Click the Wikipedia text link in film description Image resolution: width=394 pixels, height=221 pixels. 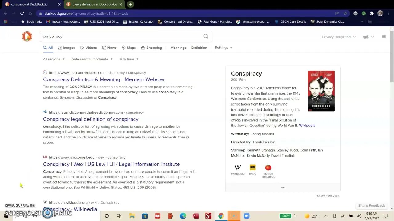coord(307,126)
